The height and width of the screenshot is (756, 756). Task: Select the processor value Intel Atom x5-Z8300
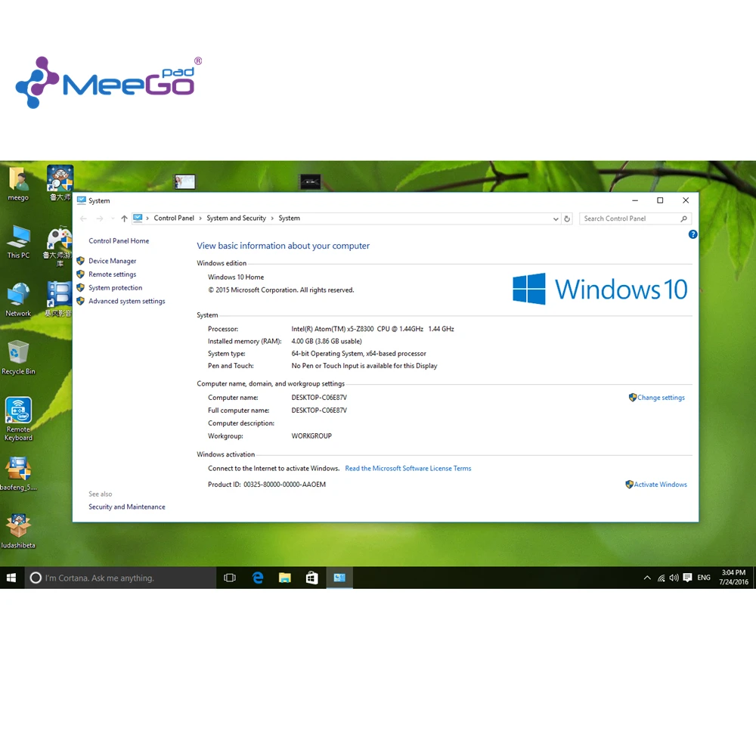(372, 329)
